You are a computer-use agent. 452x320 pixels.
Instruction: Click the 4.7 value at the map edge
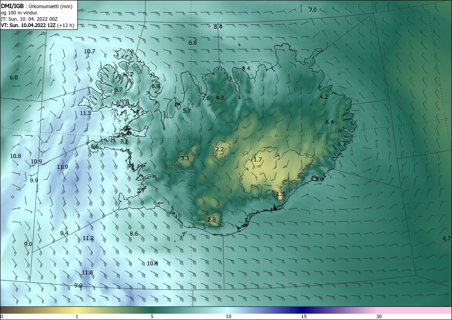point(447,238)
